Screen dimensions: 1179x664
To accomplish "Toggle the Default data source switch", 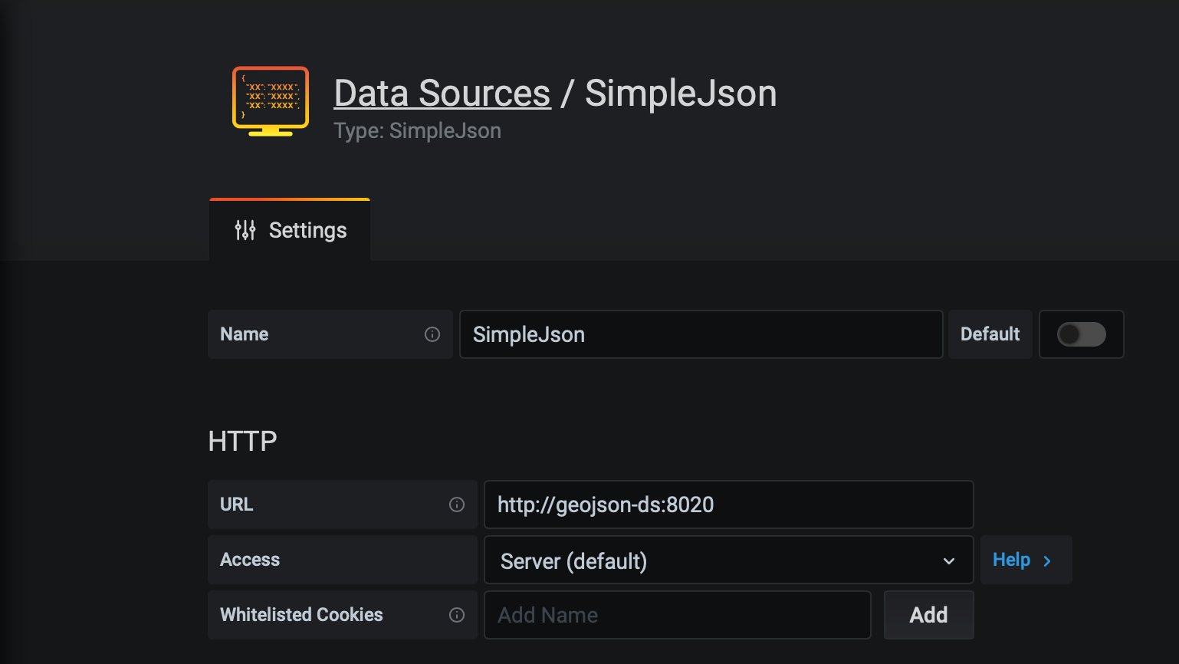I will [1081, 334].
